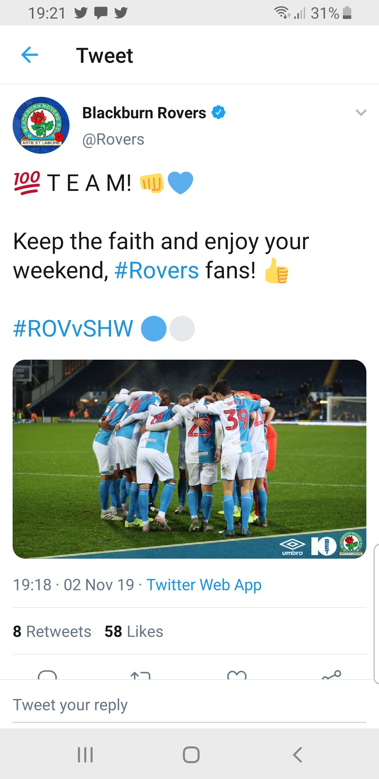This screenshot has width=379, height=779.
Task: Open the #Rovers hashtag
Action: point(157,270)
